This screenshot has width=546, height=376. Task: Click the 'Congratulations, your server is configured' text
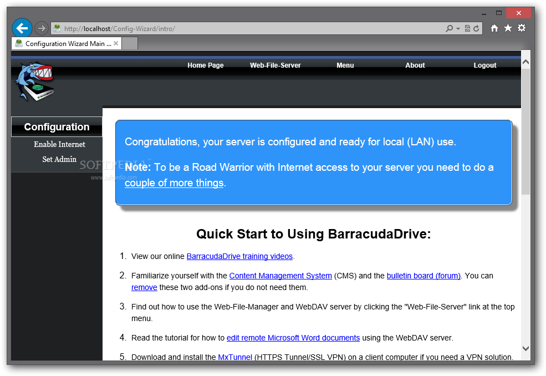click(x=290, y=142)
